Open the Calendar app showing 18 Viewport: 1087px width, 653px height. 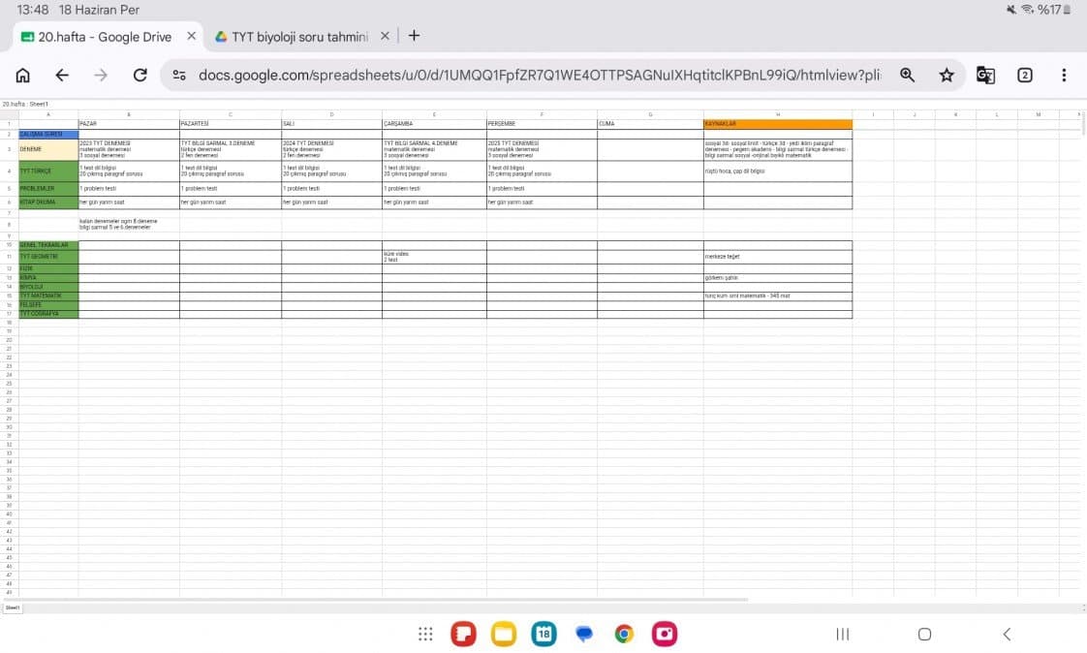[544, 634]
